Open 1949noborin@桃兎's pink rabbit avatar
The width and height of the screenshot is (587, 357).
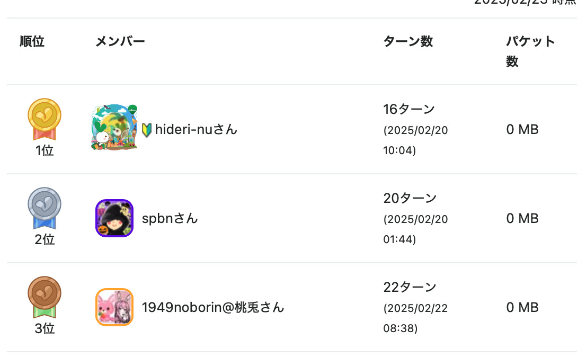[114, 307]
